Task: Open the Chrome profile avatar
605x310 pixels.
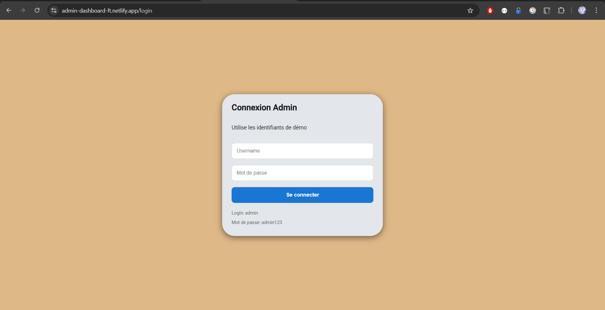Action: [582, 10]
